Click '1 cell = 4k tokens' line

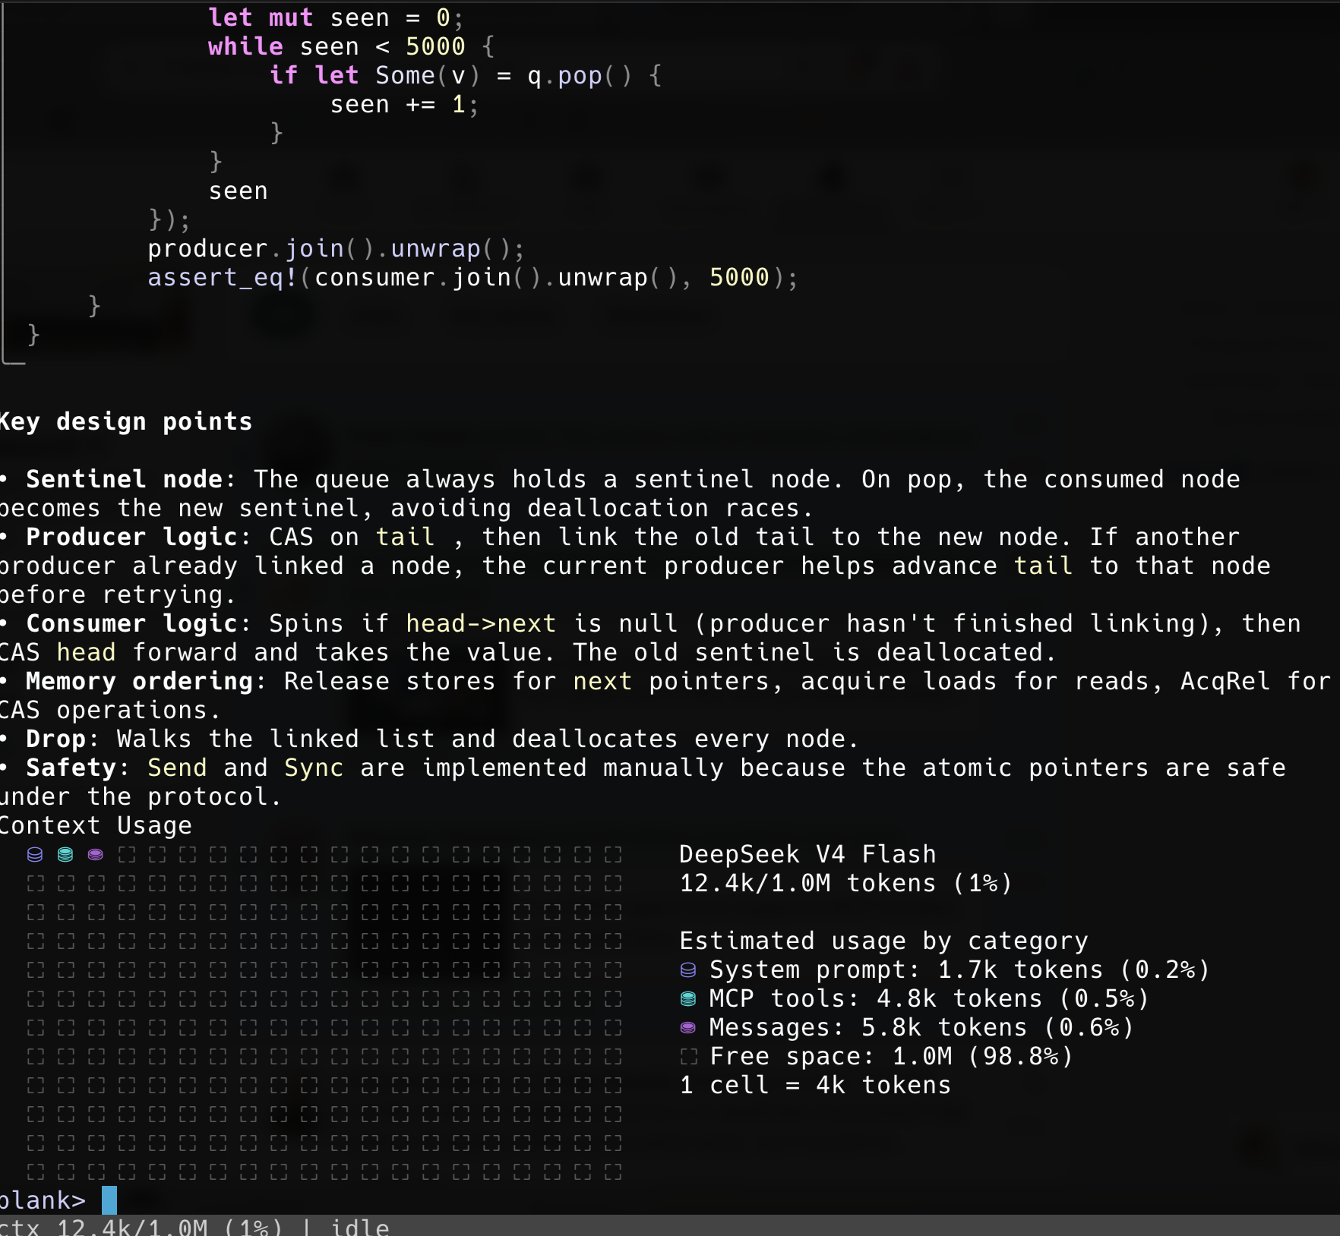click(815, 1085)
